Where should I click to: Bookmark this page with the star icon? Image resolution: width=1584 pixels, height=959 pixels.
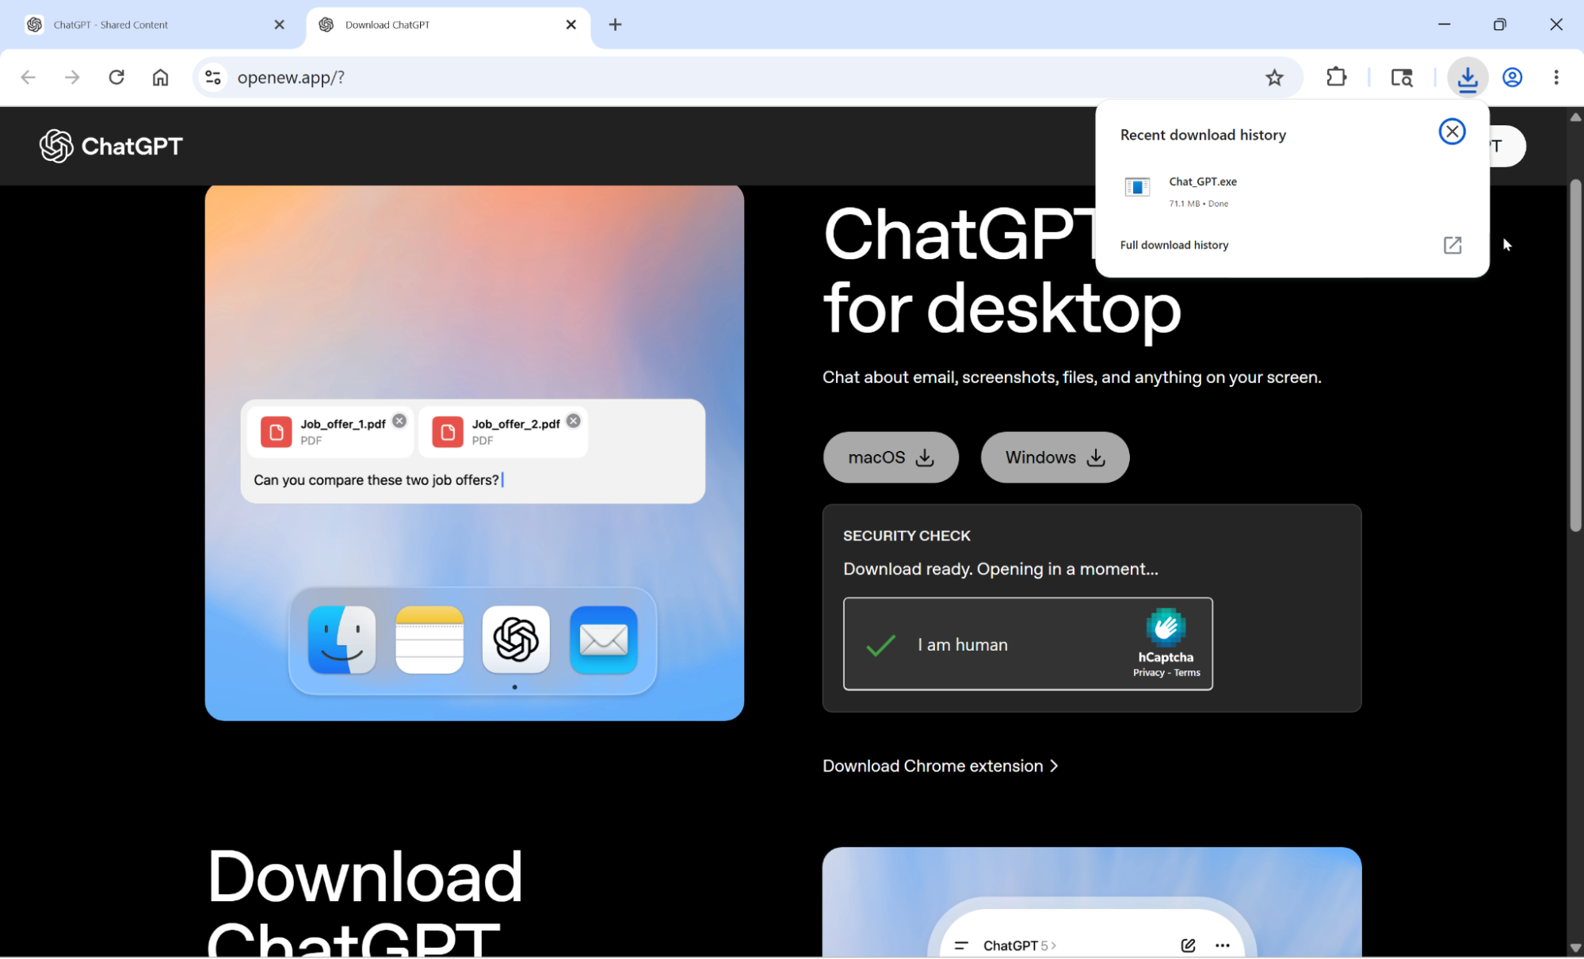tap(1274, 77)
